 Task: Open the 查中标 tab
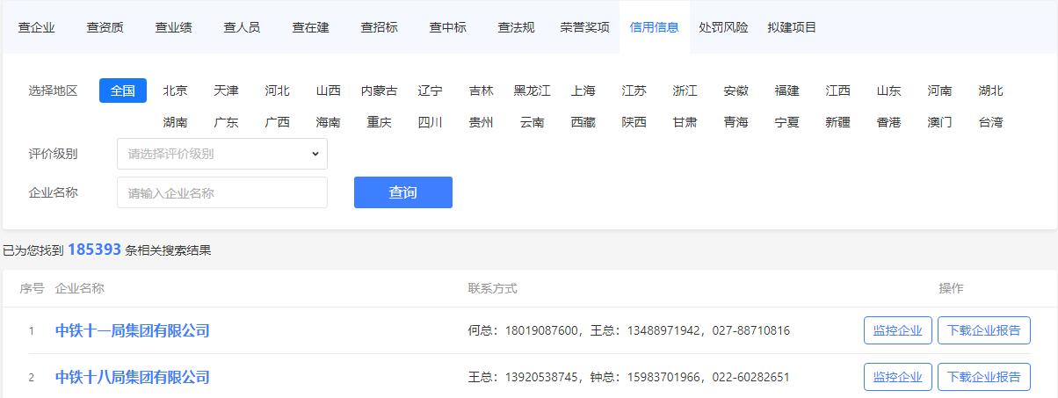[447, 27]
